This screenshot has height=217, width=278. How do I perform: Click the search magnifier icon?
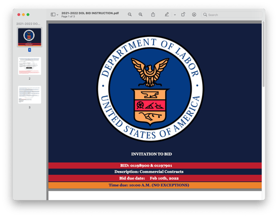click(205, 15)
